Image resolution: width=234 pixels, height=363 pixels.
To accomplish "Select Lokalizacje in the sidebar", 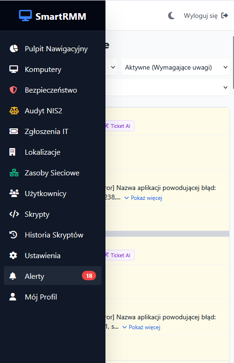I will pyautogui.click(x=53, y=152).
